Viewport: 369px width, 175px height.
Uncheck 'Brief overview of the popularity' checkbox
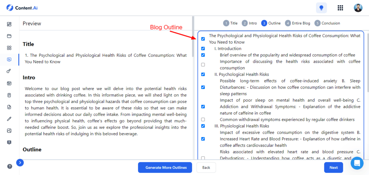coord(203,55)
